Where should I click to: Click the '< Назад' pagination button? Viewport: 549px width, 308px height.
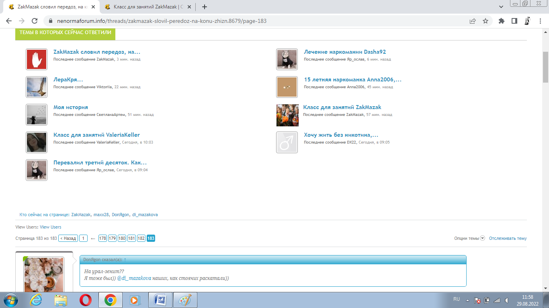point(68,238)
